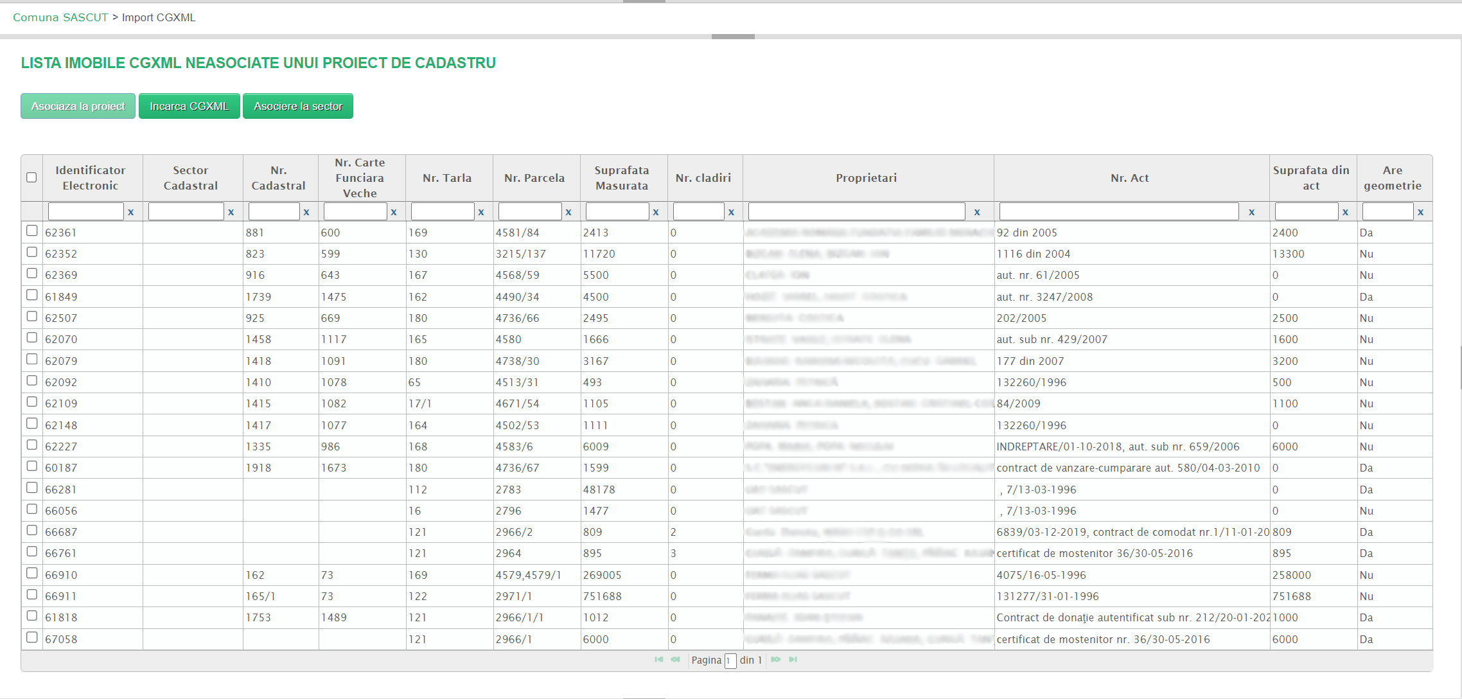Sort by Nr. Tarla column header

447,178
